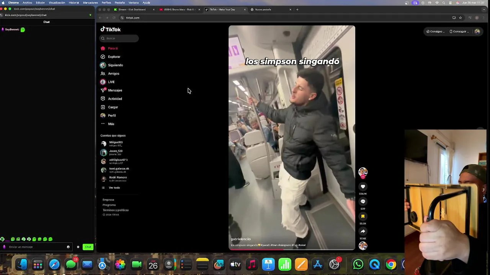Go back in Chrome
The width and height of the screenshot is (490, 275).
click(x=100, y=18)
